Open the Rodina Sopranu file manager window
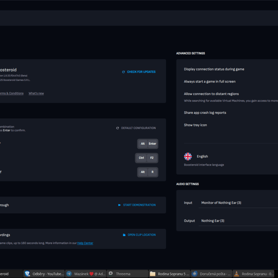Viewport: 278px width, 278px height. pyautogui.click(x=170, y=274)
